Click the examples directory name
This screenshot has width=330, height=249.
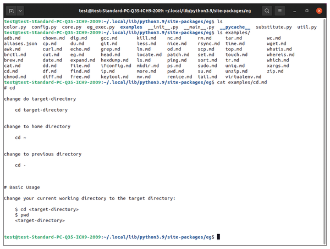[131, 27]
